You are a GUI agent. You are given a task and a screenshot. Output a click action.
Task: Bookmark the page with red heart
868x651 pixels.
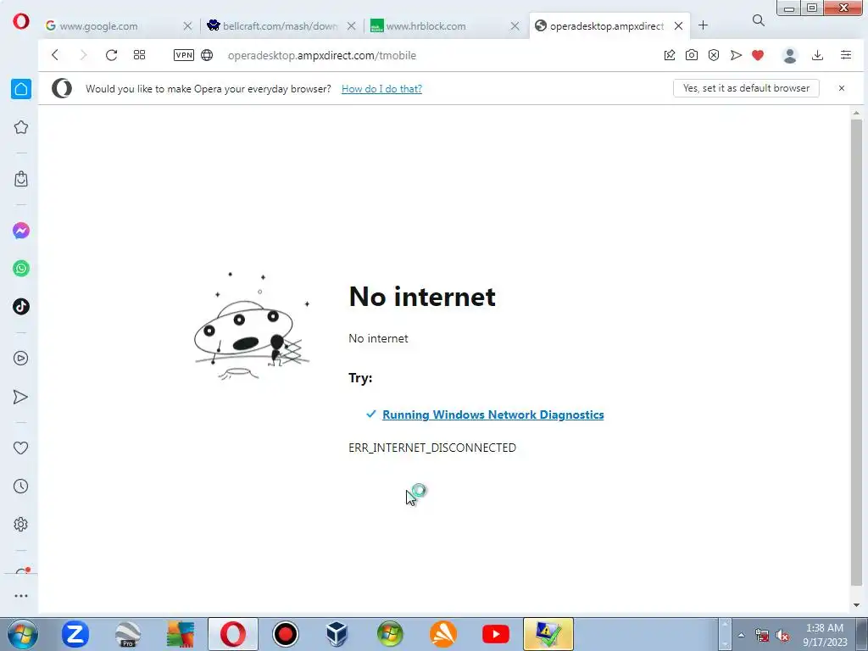(x=758, y=55)
